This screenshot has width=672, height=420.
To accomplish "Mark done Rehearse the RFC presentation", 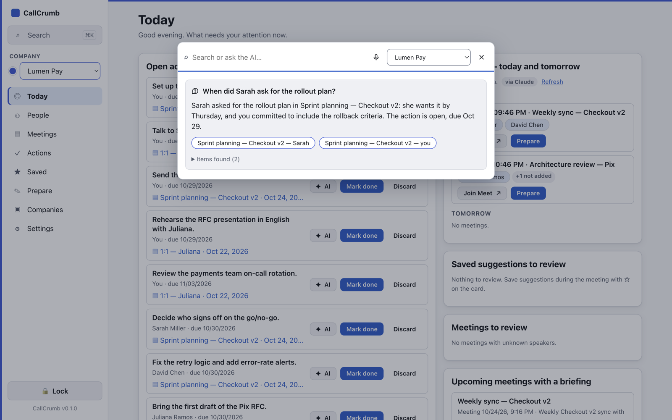I will [x=362, y=236].
